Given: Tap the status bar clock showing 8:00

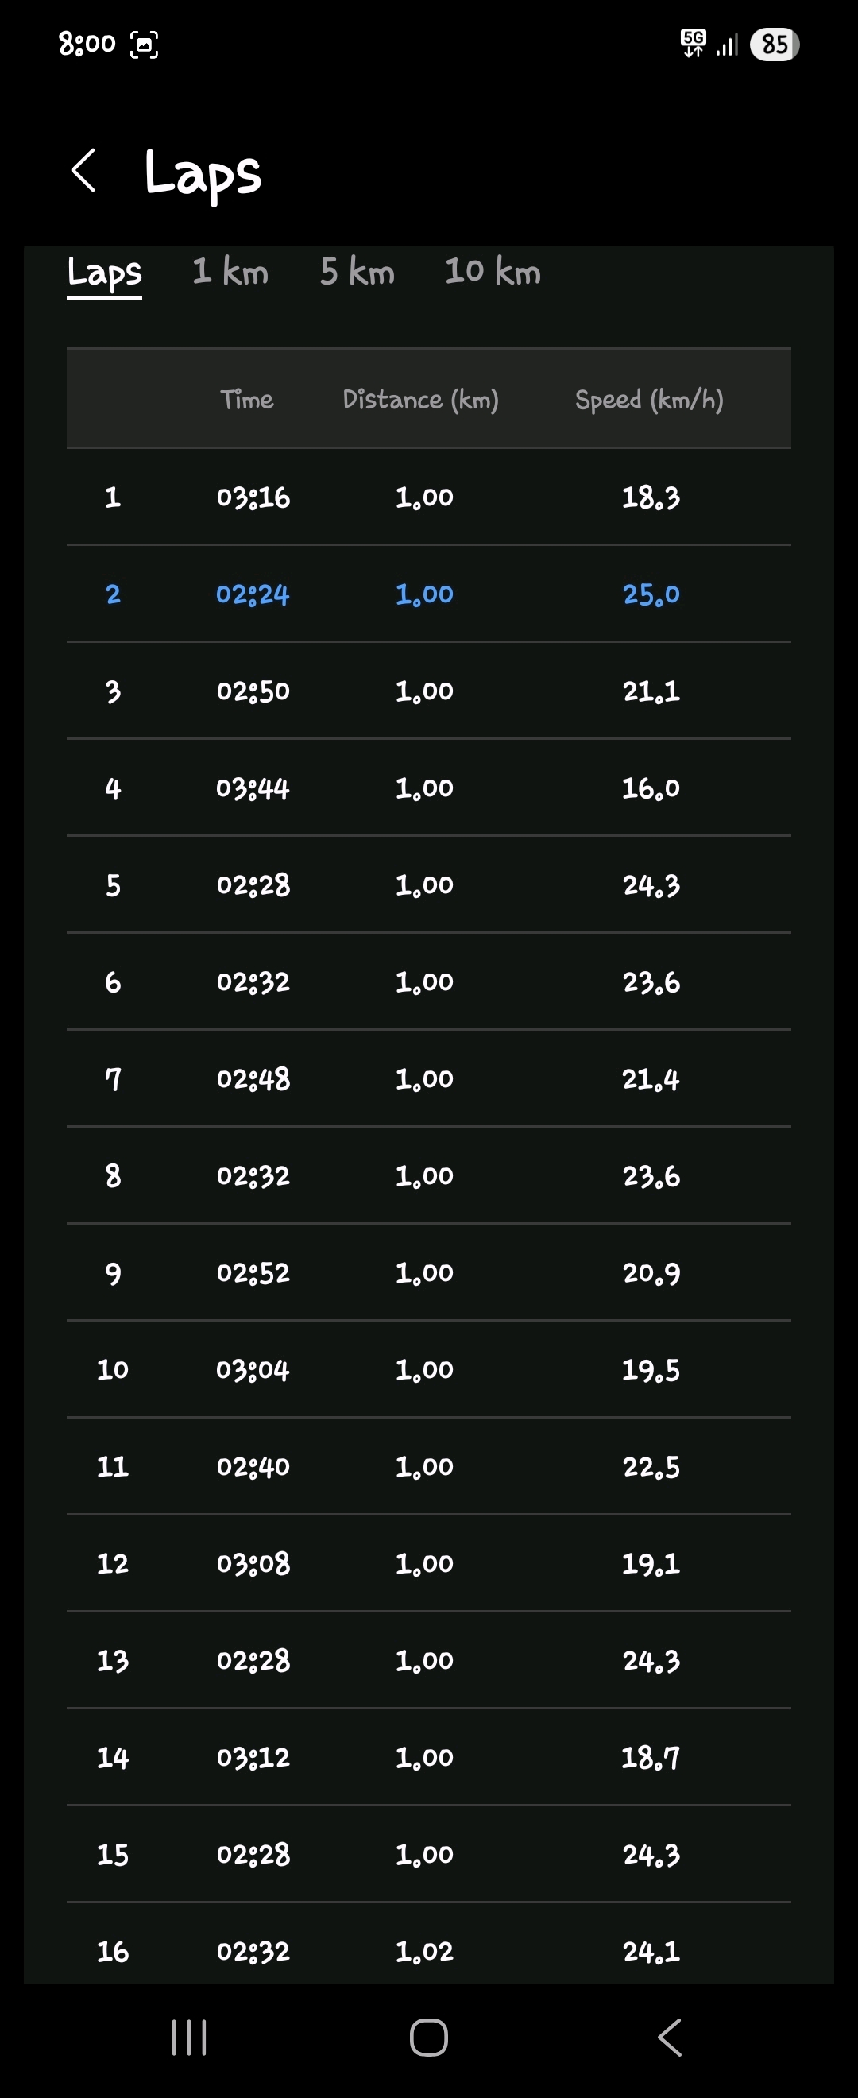Looking at the screenshot, I should point(87,43).
